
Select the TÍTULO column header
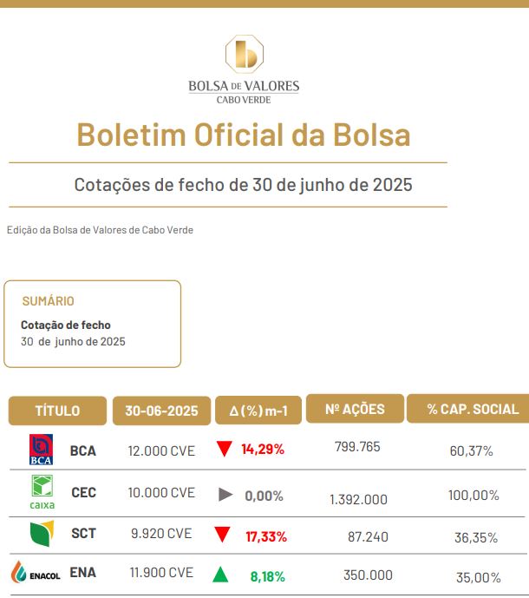(57, 411)
